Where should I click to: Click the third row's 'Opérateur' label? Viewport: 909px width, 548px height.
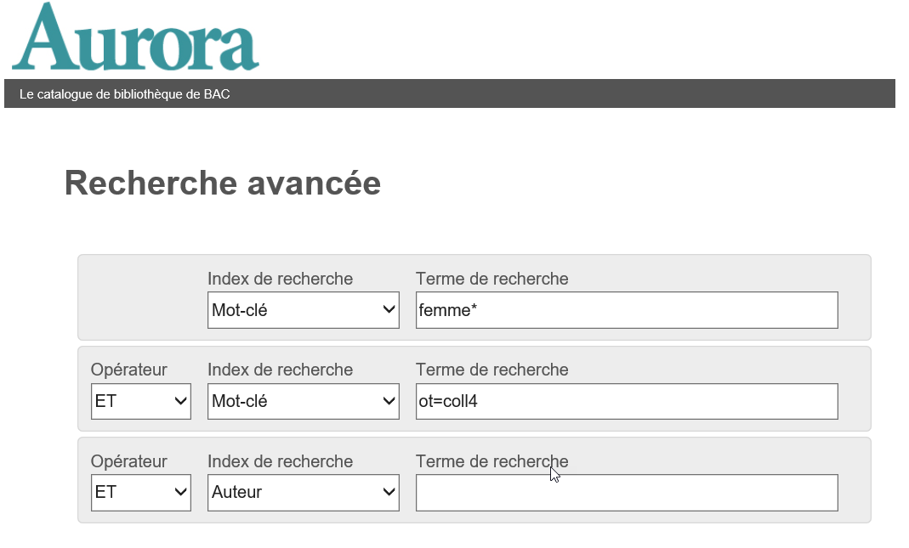pyautogui.click(x=129, y=461)
